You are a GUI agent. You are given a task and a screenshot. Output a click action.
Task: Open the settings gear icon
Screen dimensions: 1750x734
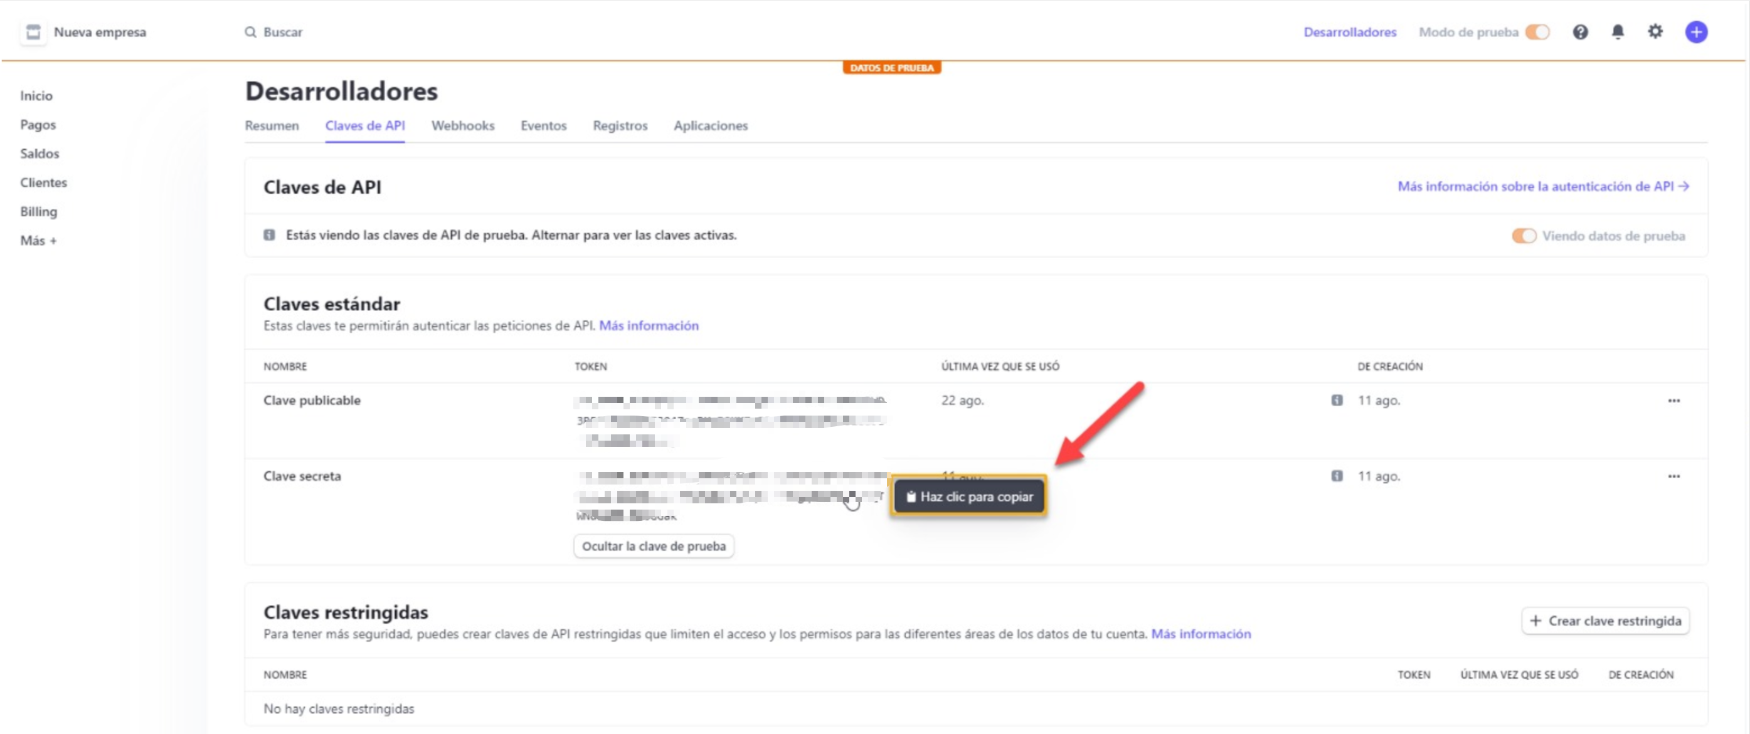(1655, 31)
